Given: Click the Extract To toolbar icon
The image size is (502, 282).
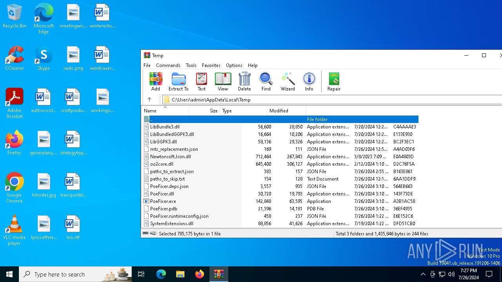Looking at the screenshot, I should (178, 81).
